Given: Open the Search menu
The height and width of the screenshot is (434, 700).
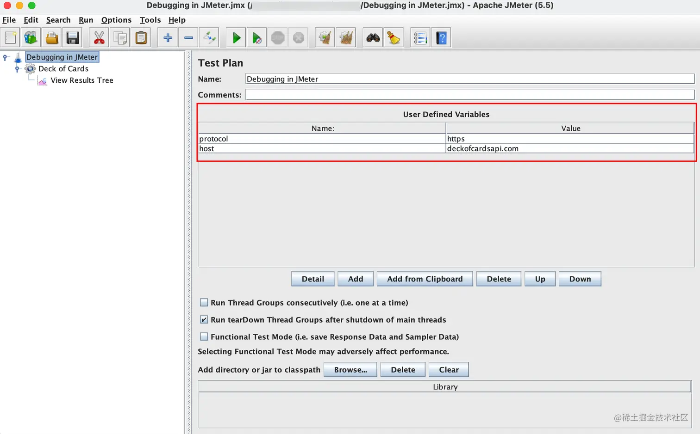Looking at the screenshot, I should click(58, 20).
